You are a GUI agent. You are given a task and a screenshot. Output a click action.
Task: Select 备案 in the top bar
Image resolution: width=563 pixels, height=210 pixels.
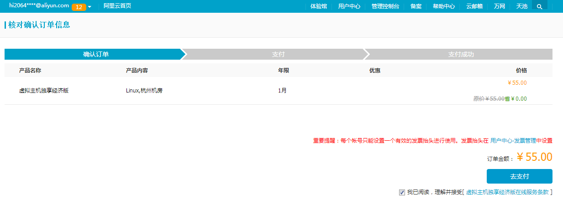coord(416,6)
